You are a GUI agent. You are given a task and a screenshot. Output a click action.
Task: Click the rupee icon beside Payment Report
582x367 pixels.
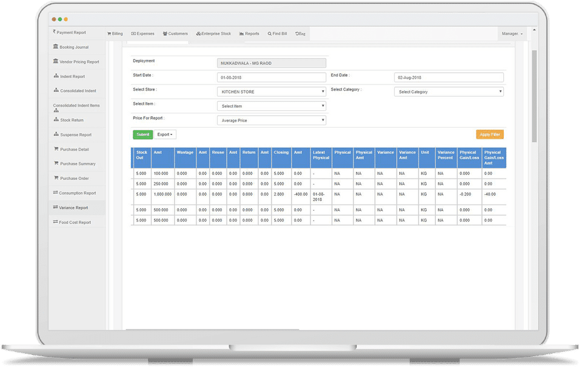coord(54,32)
